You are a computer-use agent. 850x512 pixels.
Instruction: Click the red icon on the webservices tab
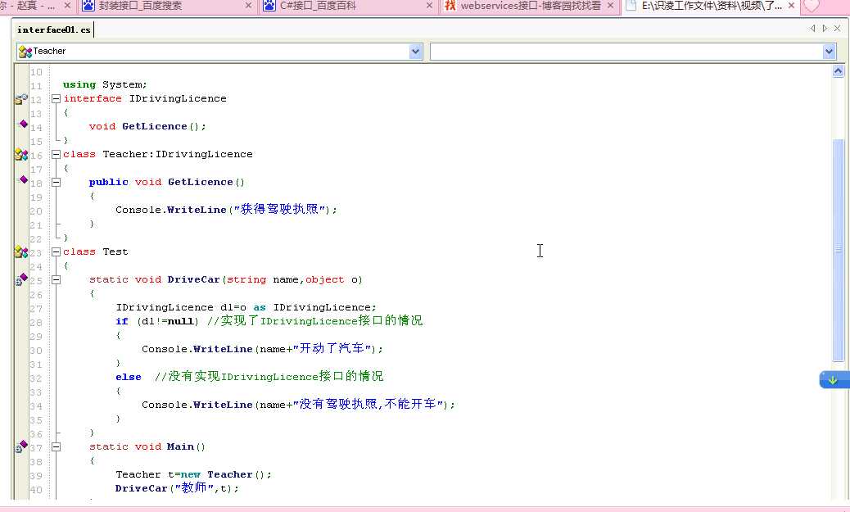coord(450,6)
